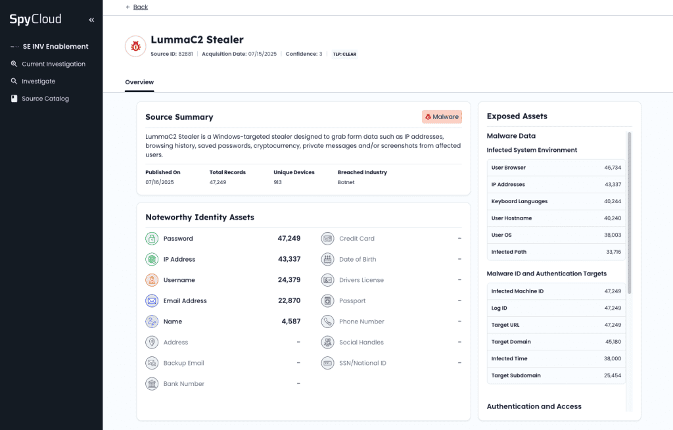
Task: Click the red bug icon beside LummaC2 Stealer
Action: click(x=135, y=47)
